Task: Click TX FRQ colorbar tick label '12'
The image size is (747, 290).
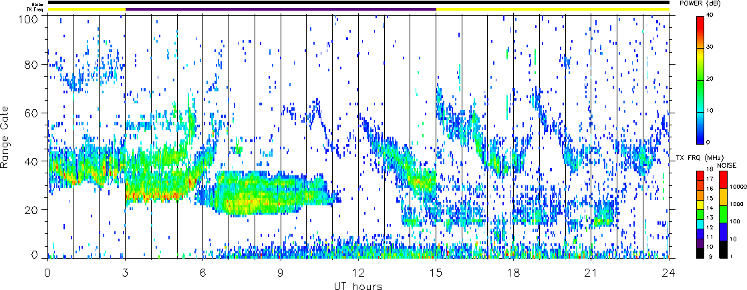Action: (x=710, y=227)
